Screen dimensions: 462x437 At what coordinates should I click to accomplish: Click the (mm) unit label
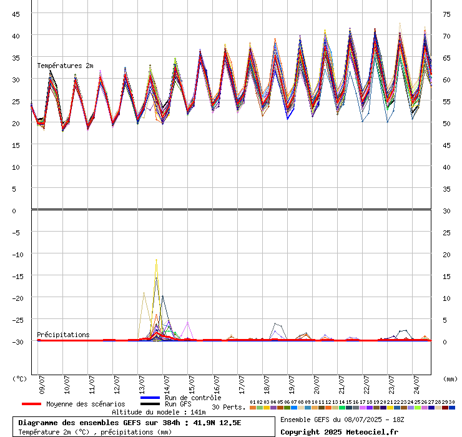(451, 379)
